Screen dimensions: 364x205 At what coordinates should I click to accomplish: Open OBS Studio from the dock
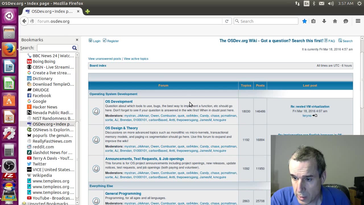point(9,166)
